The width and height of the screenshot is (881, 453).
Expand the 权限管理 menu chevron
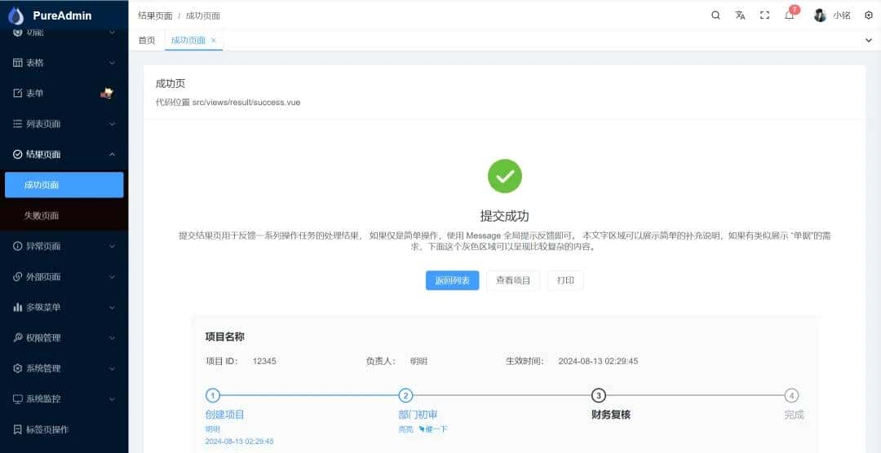point(112,338)
